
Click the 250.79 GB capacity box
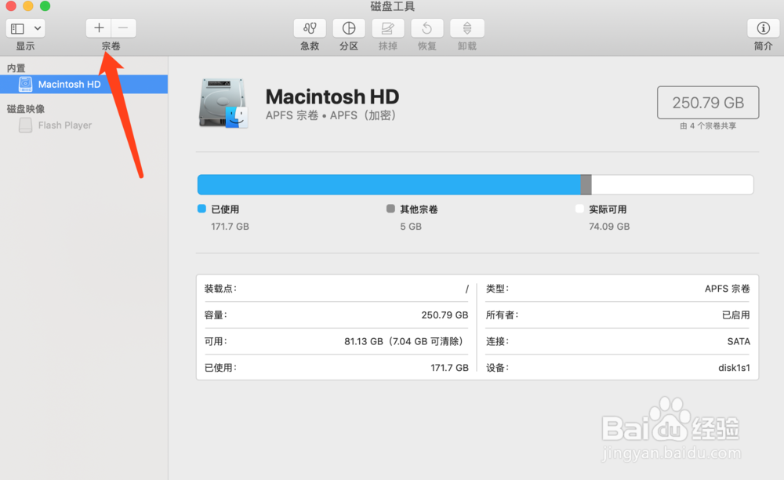point(708,103)
